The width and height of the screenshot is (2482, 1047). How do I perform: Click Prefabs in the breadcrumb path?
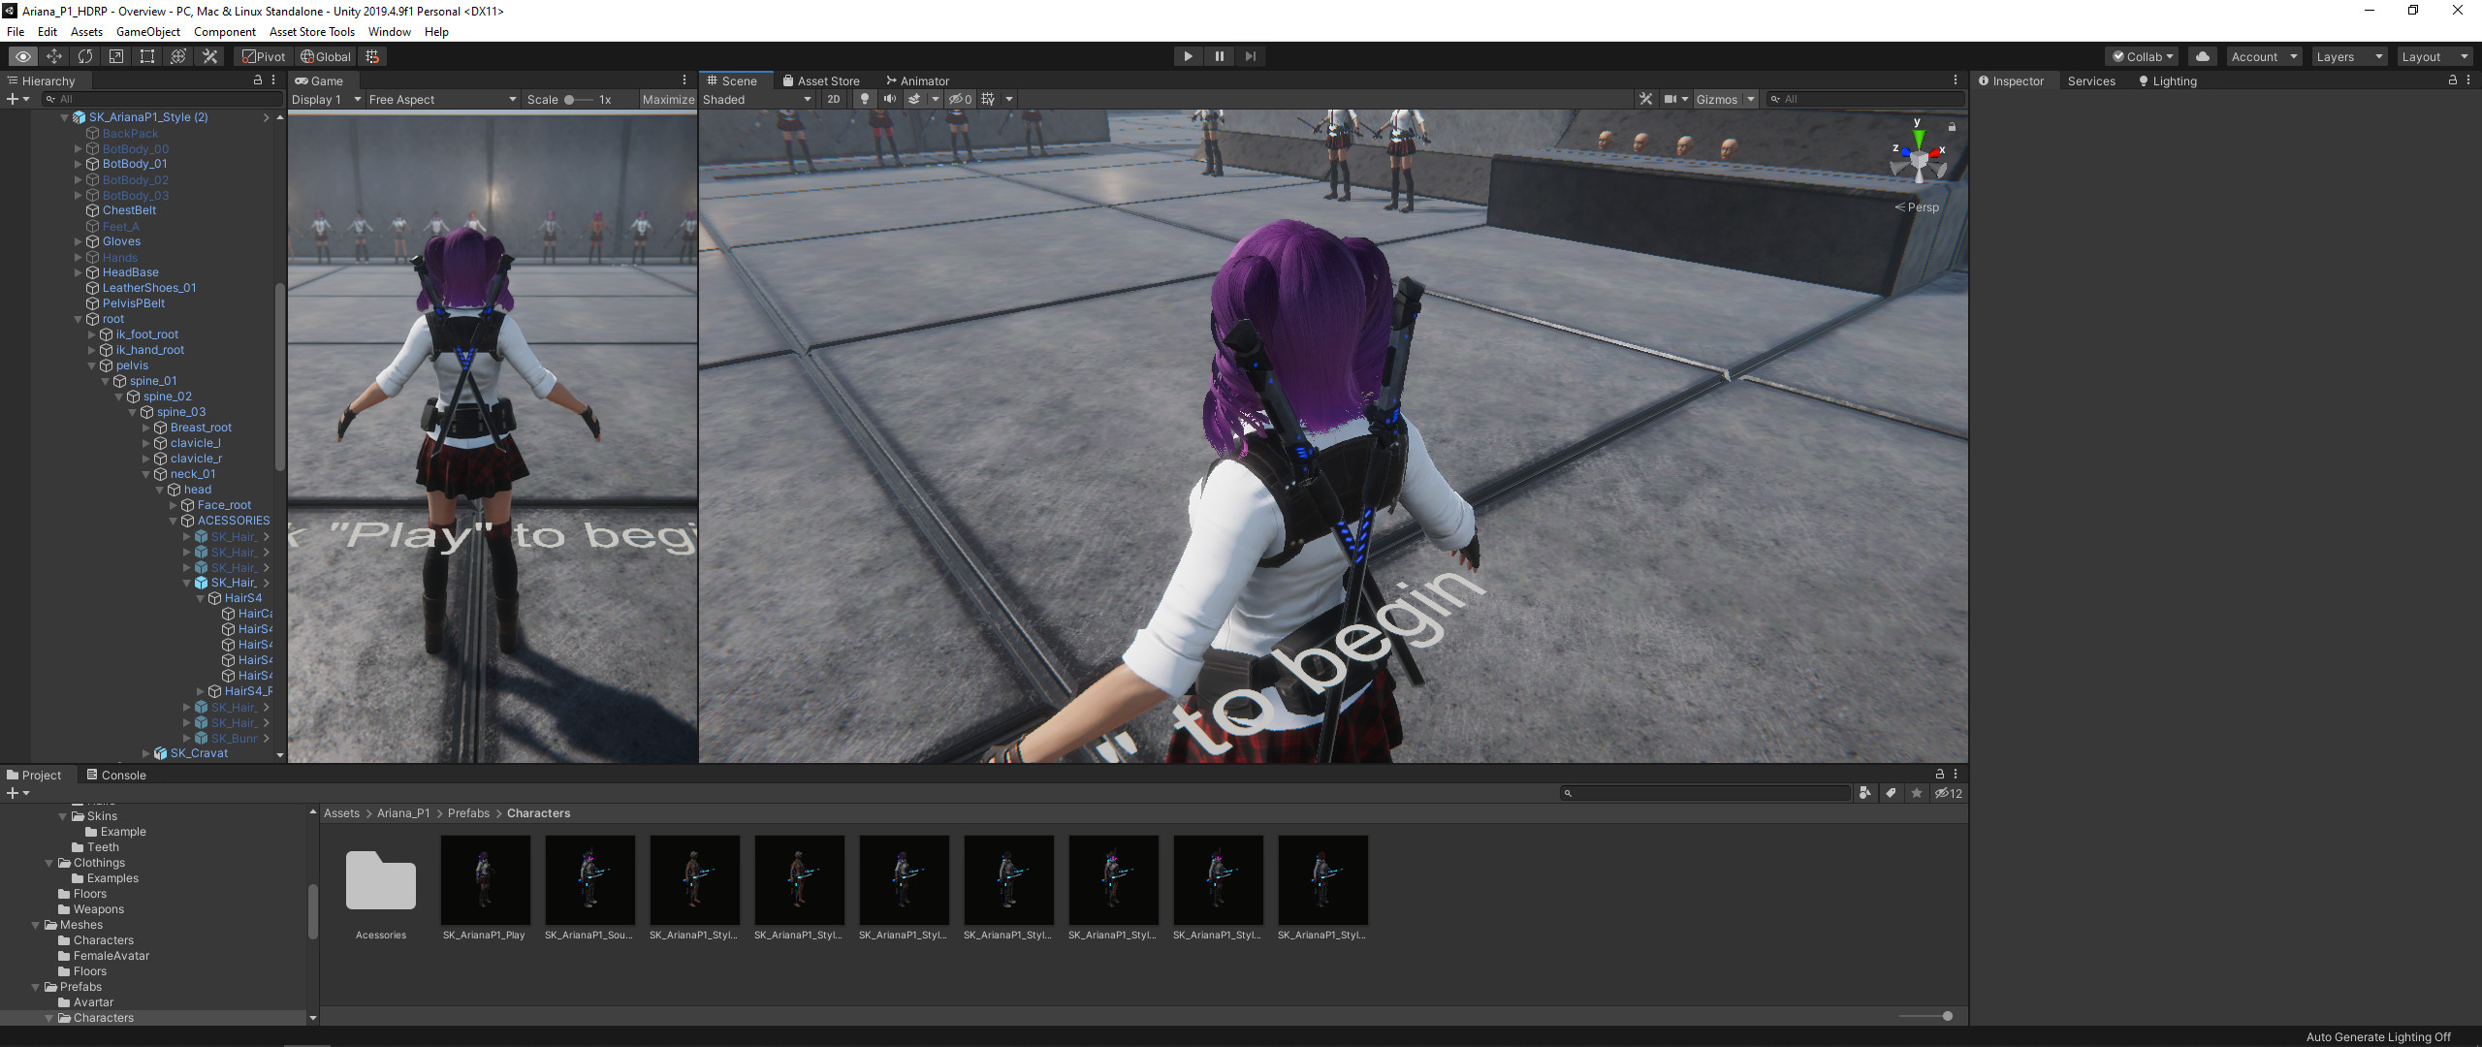(x=468, y=813)
